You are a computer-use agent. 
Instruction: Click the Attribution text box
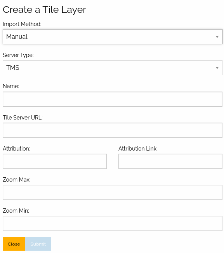pos(55,161)
